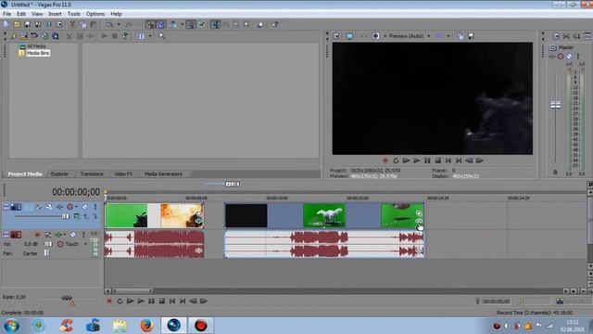This screenshot has width=593, height=334.
Task: Click the Master volume fader
Action: (556, 105)
